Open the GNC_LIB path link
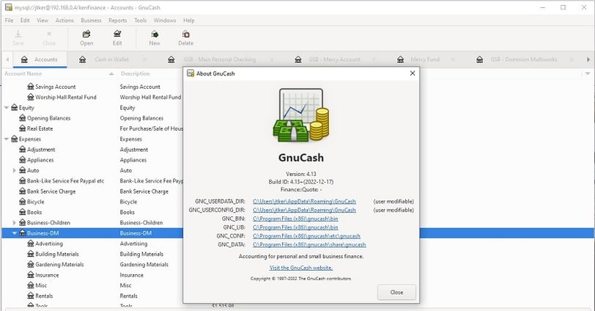This screenshot has width=595, height=311. pyautogui.click(x=295, y=227)
